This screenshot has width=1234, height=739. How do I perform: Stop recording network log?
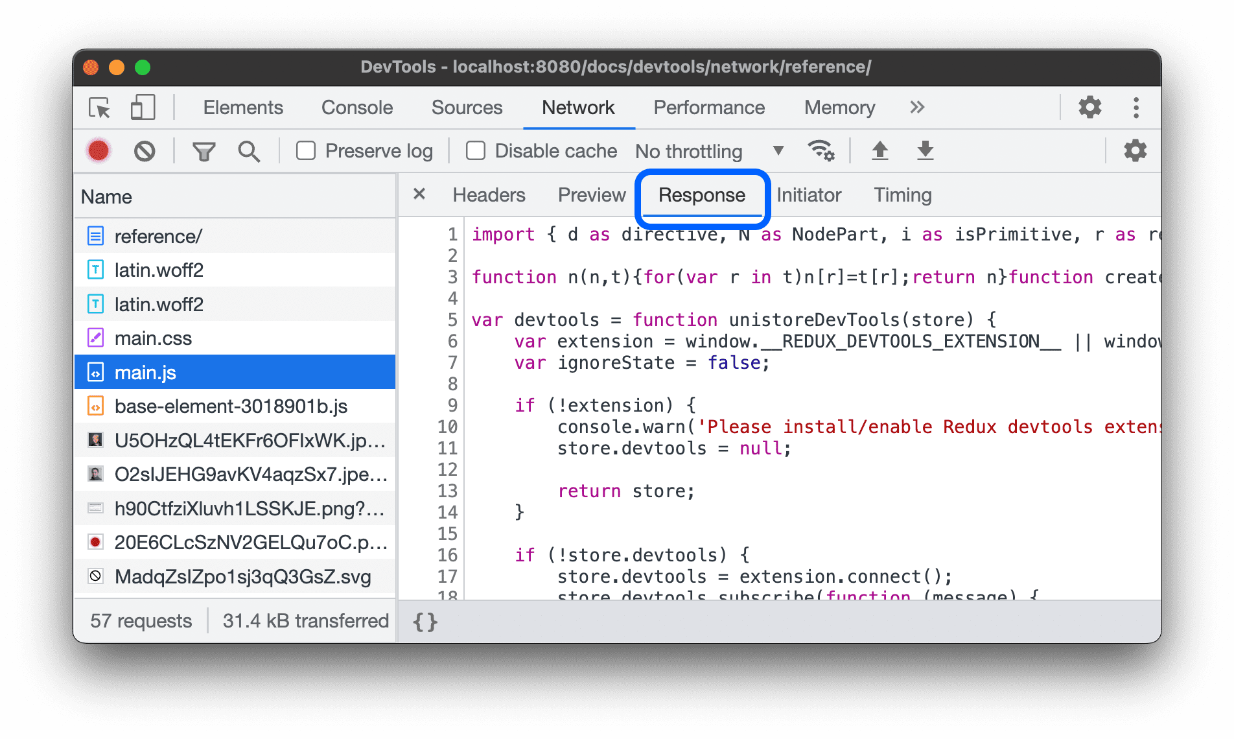98,150
